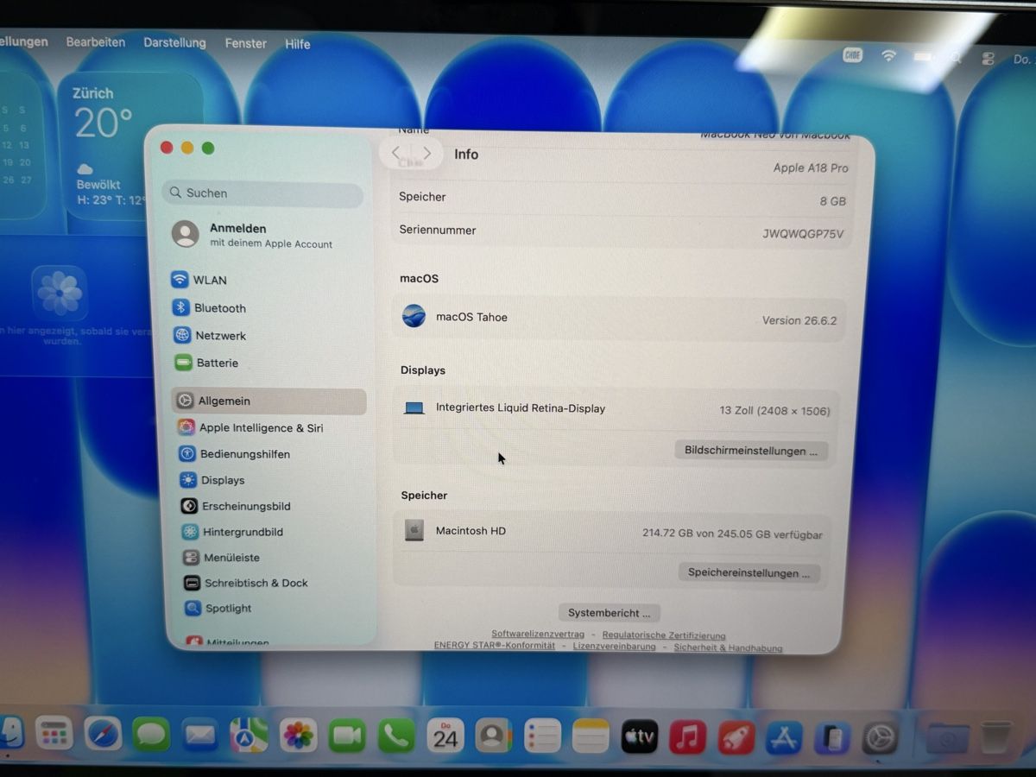Open the Phone app from the Dock
Screen dimensions: 1036x777
pyautogui.click(x=396, y=736)
